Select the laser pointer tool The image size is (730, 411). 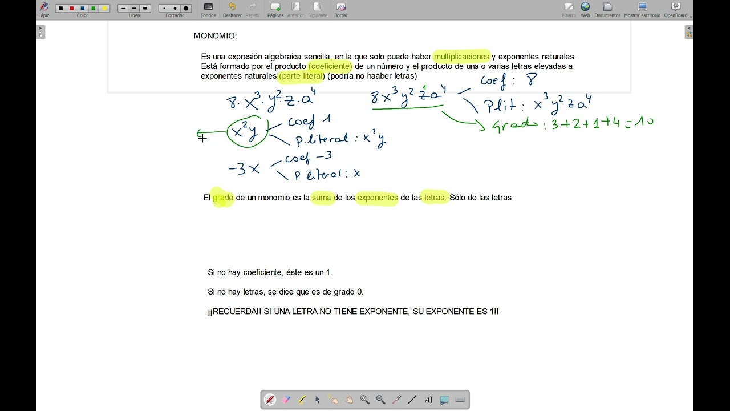pos(397,400)
